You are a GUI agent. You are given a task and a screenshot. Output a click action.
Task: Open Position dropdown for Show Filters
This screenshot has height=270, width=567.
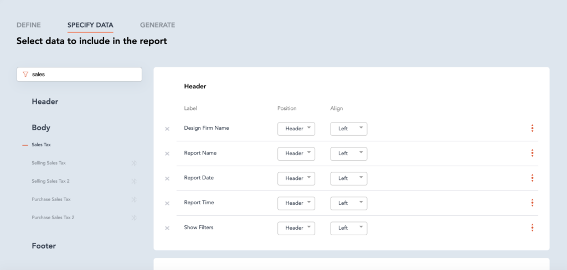(x=296, y=227)
